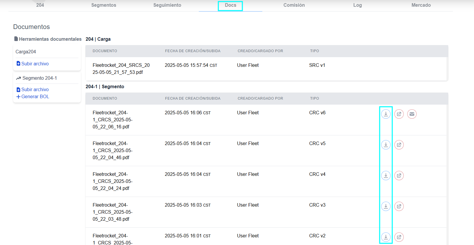Click the SRC v1 type cell

pyautogui.click(x=317, y=65)
